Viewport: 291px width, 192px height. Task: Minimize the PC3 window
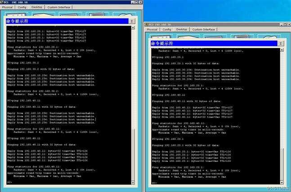(282, 24)
